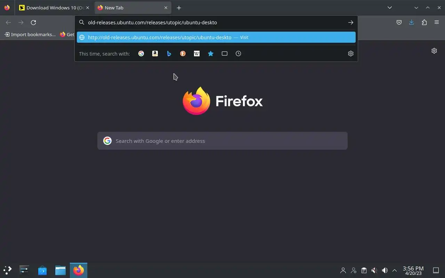Open a new tab with plus button

tap(179, 8)
